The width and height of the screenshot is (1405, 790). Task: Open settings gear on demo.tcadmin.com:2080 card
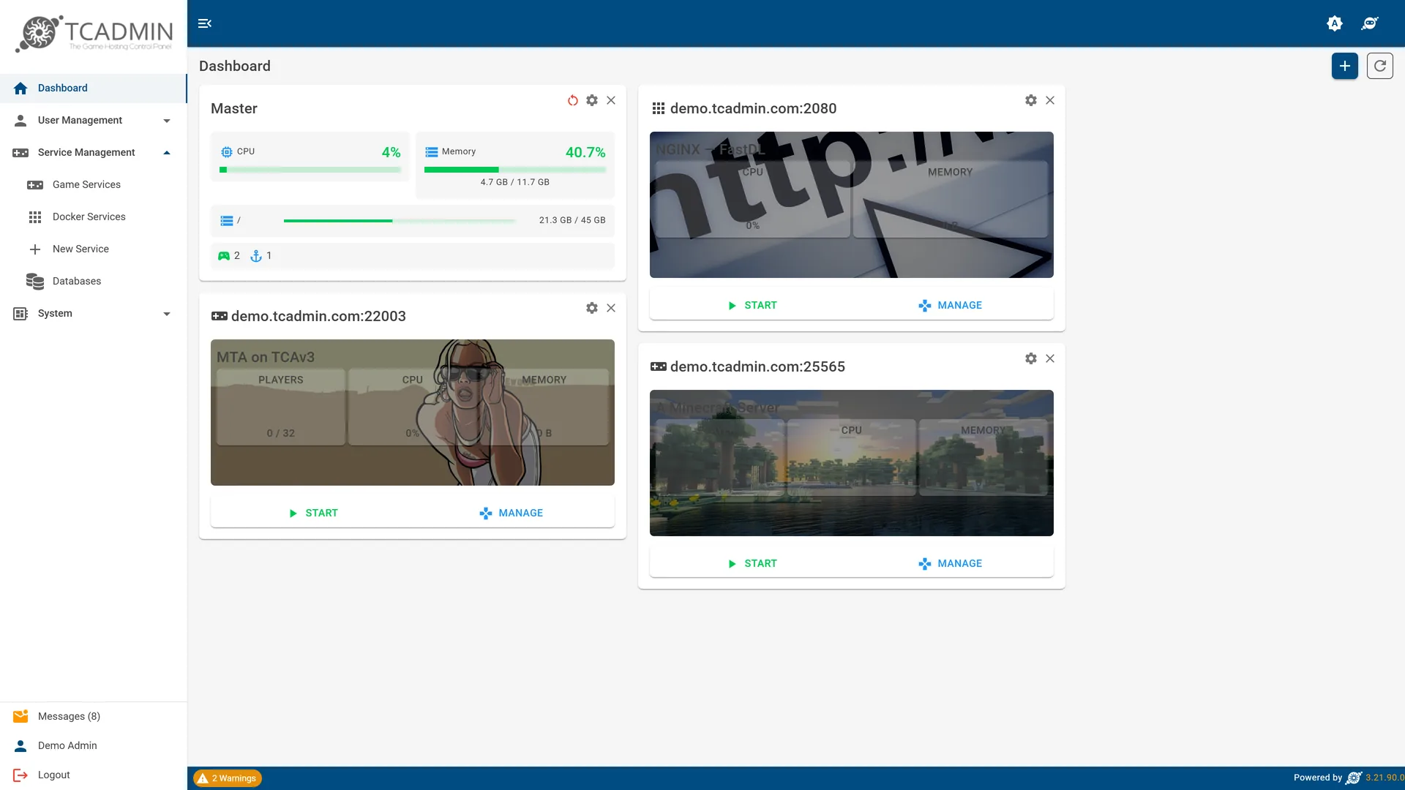pos(1031,100)
